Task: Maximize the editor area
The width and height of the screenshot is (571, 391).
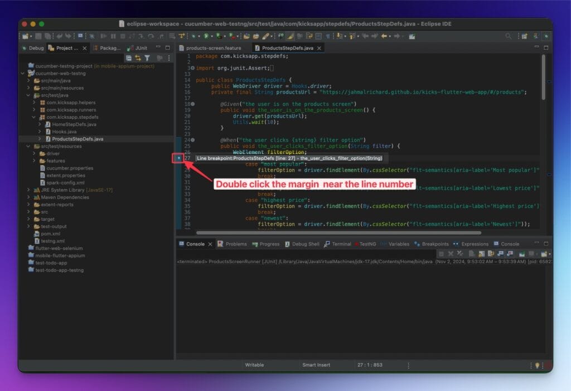Action: [546, 47]
